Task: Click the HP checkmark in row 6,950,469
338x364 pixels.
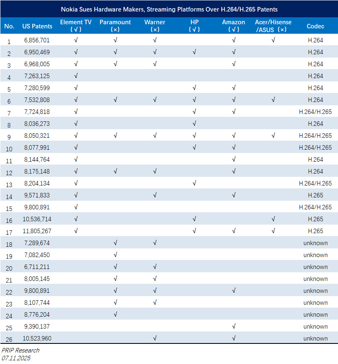Action: coord(194,52)
